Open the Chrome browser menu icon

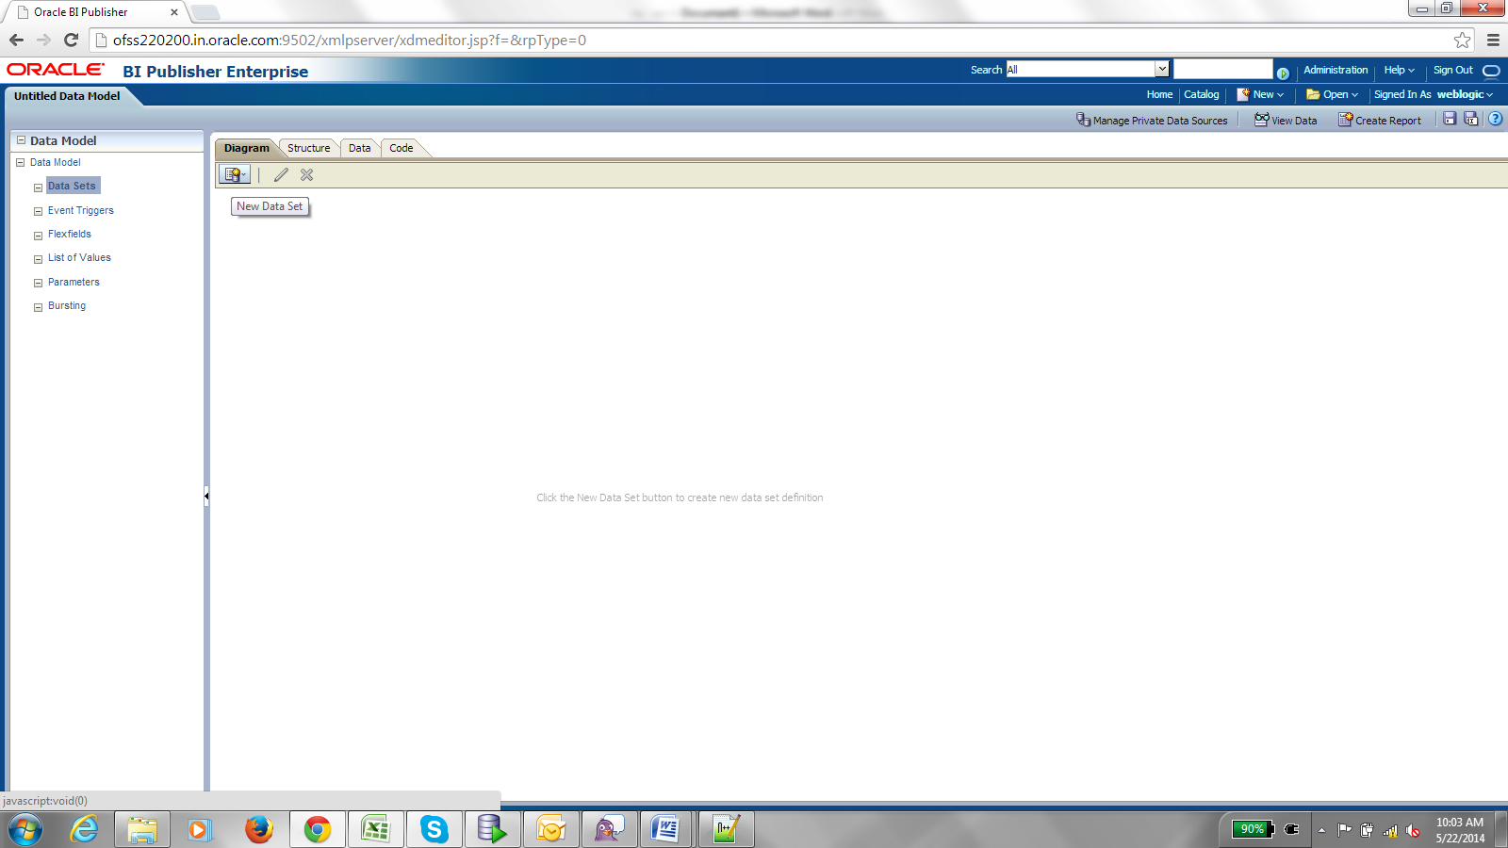(x=1493, y=40)
